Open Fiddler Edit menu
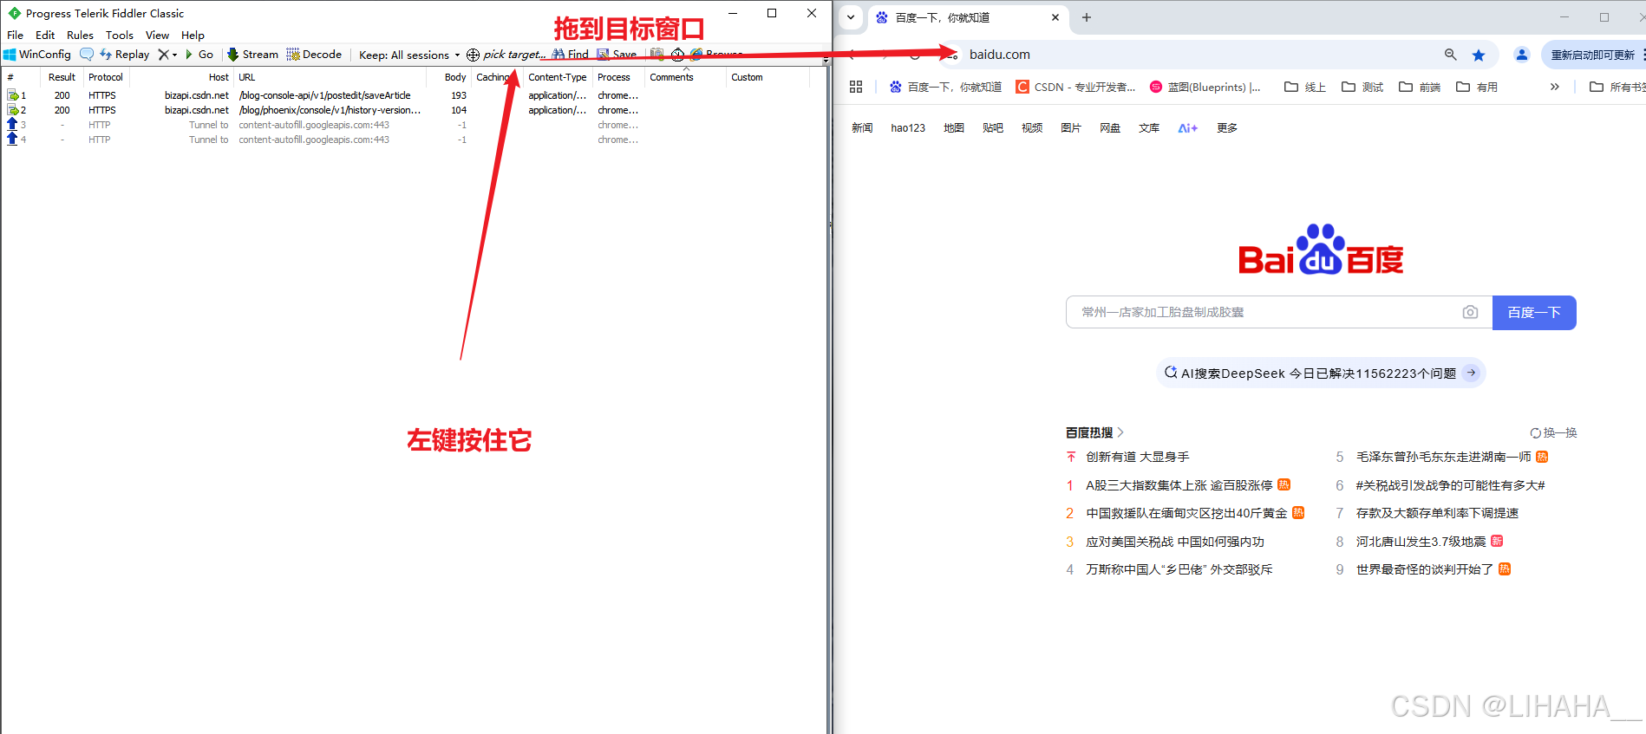The height and width of the screenshot is (734, 1646). click(x=45, y=36)
